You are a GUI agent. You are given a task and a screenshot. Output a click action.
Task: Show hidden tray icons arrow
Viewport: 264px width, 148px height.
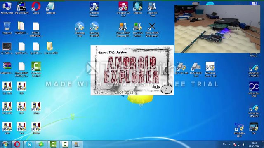[x=230, y=144]
